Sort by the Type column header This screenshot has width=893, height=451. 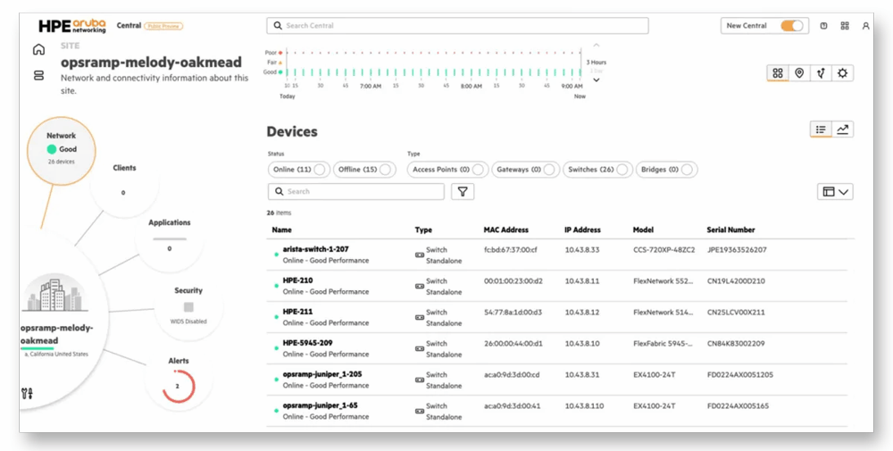pos(423,230)
